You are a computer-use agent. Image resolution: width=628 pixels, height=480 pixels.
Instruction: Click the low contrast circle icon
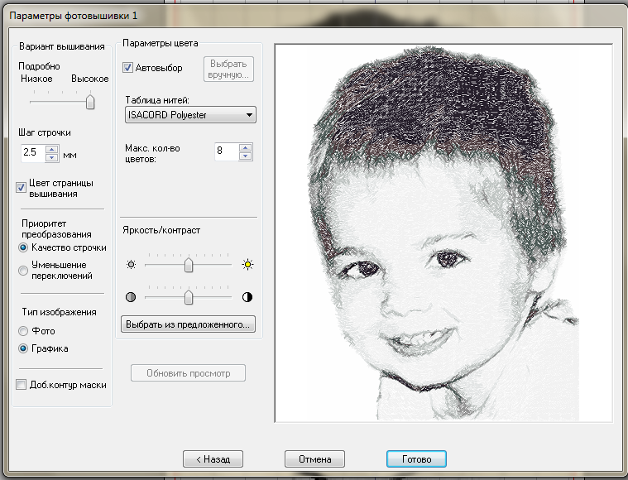130,297
